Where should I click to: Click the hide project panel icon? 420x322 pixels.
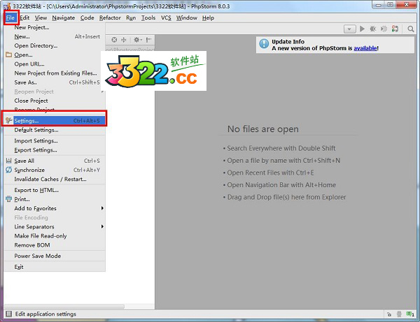148,40
